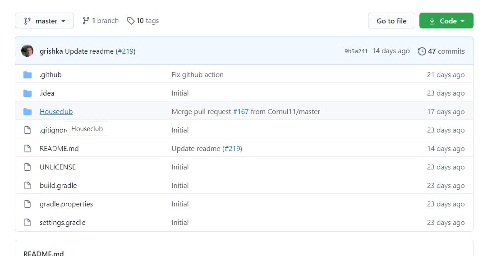The image size is (483, 256).
Task: Click the history clock icon
Action: 422,51
